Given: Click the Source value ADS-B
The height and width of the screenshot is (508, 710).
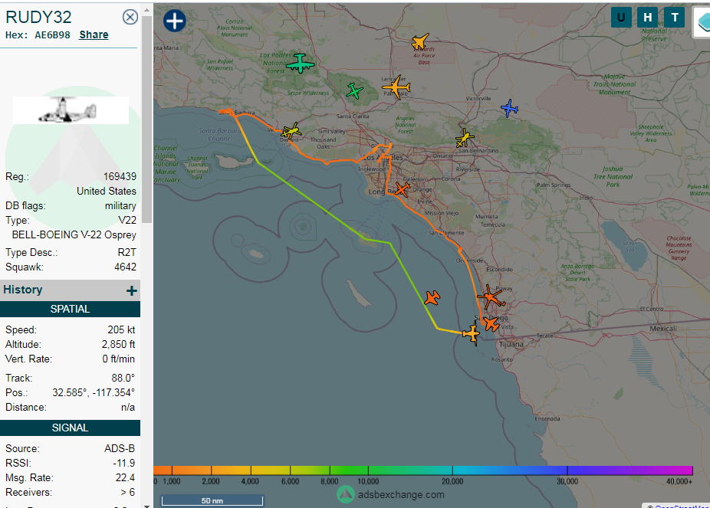Looking at the screenshot, I should [x=120, y=448].
